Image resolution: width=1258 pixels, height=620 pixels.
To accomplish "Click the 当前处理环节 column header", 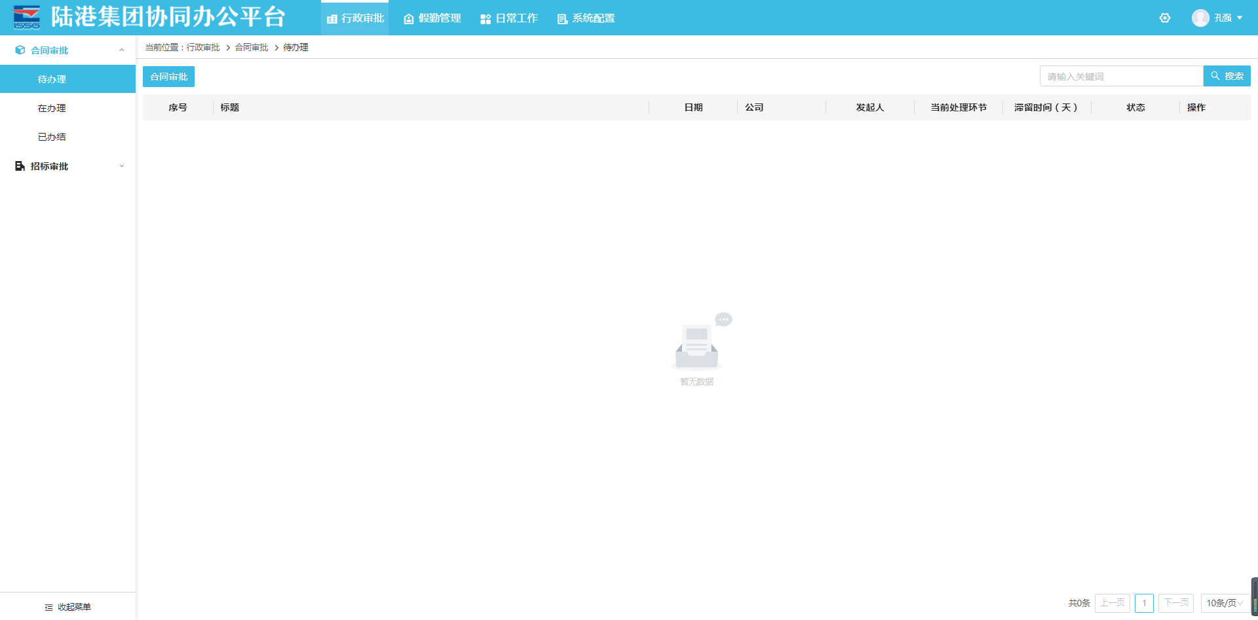I will click(959, 107).
